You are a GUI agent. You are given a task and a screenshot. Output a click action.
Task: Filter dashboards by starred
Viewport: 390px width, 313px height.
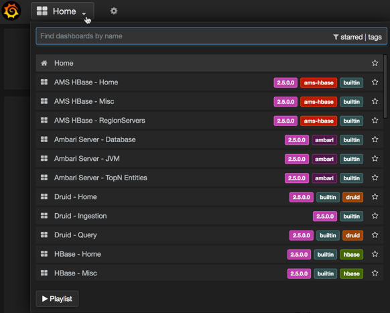pyautogui.click(x=351, y=37)
